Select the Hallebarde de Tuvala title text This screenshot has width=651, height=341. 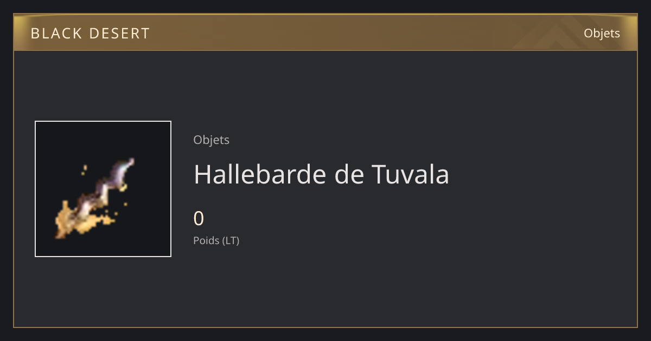pyautogui.click(x=321, y=174)
